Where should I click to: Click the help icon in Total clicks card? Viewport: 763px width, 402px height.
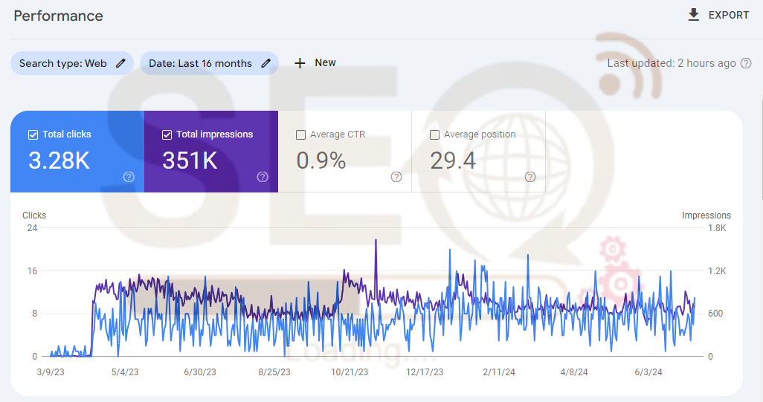coord(129,177)
